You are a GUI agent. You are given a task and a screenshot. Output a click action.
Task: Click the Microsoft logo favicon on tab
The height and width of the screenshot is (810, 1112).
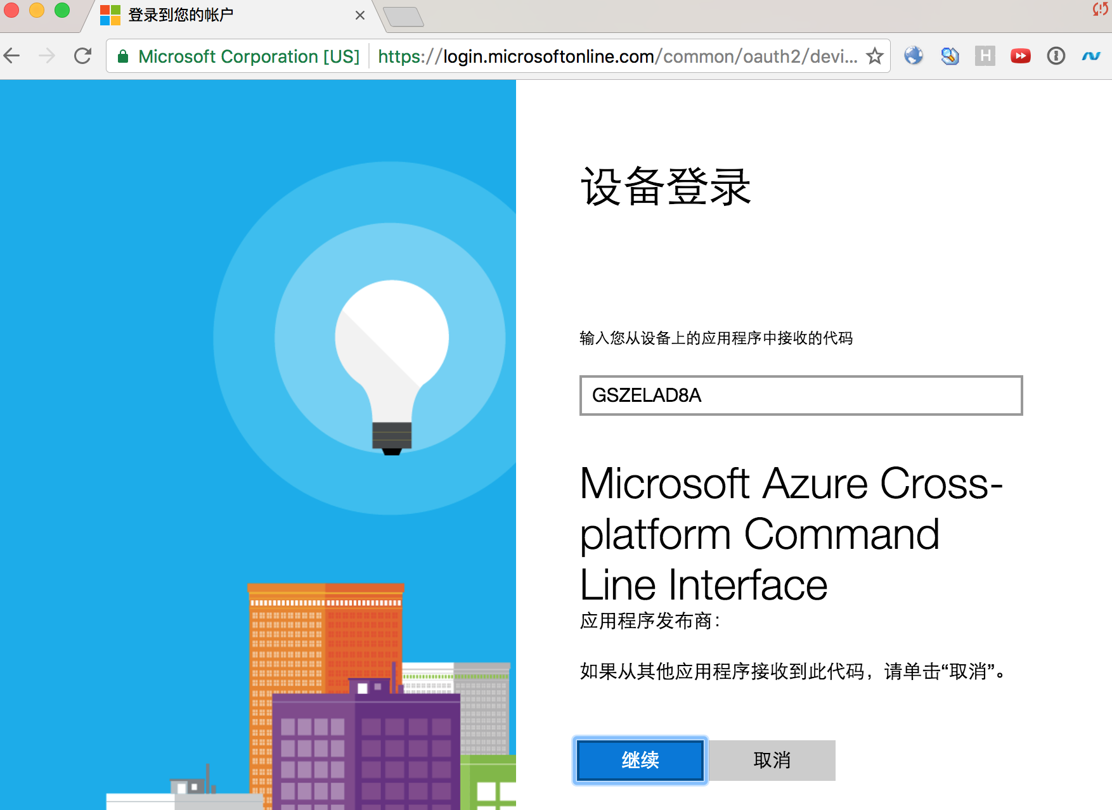pos(110,15)
